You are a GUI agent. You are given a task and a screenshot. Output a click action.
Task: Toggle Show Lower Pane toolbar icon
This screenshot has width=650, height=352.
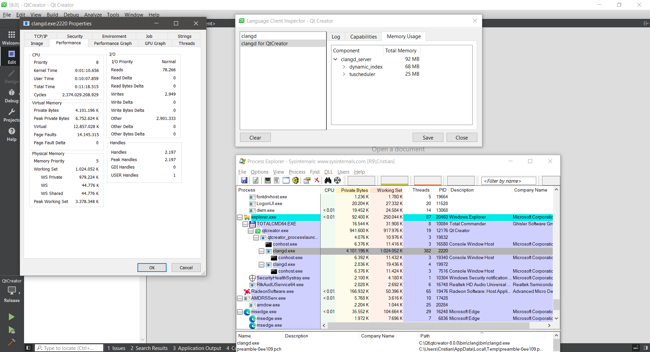286,180
